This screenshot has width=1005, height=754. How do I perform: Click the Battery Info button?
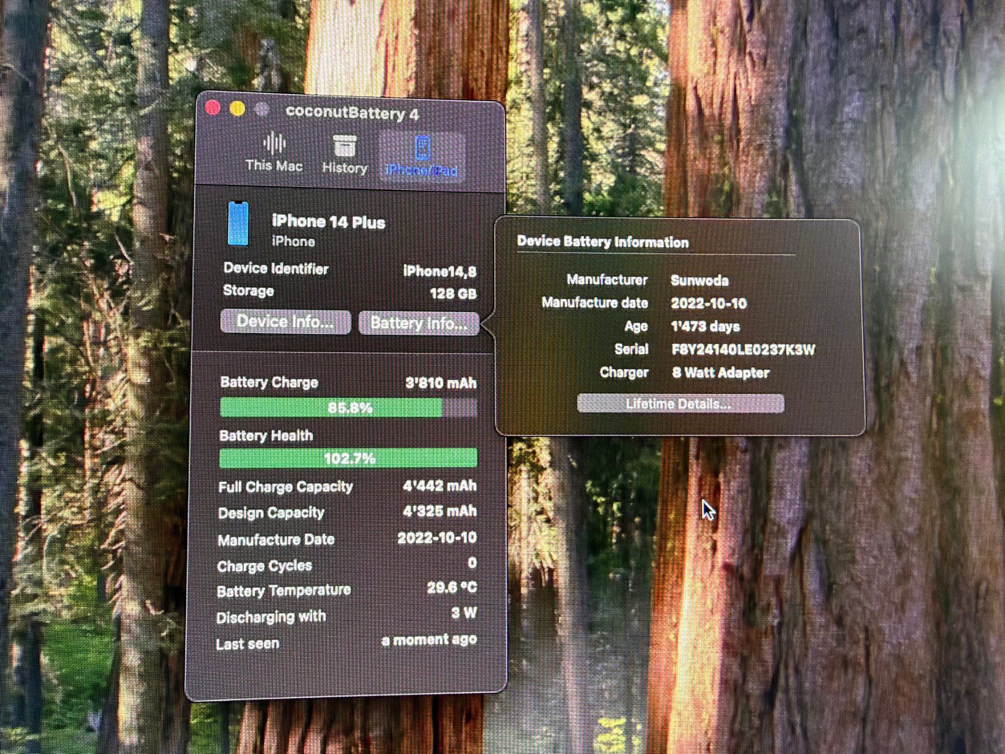click(419, 323)
